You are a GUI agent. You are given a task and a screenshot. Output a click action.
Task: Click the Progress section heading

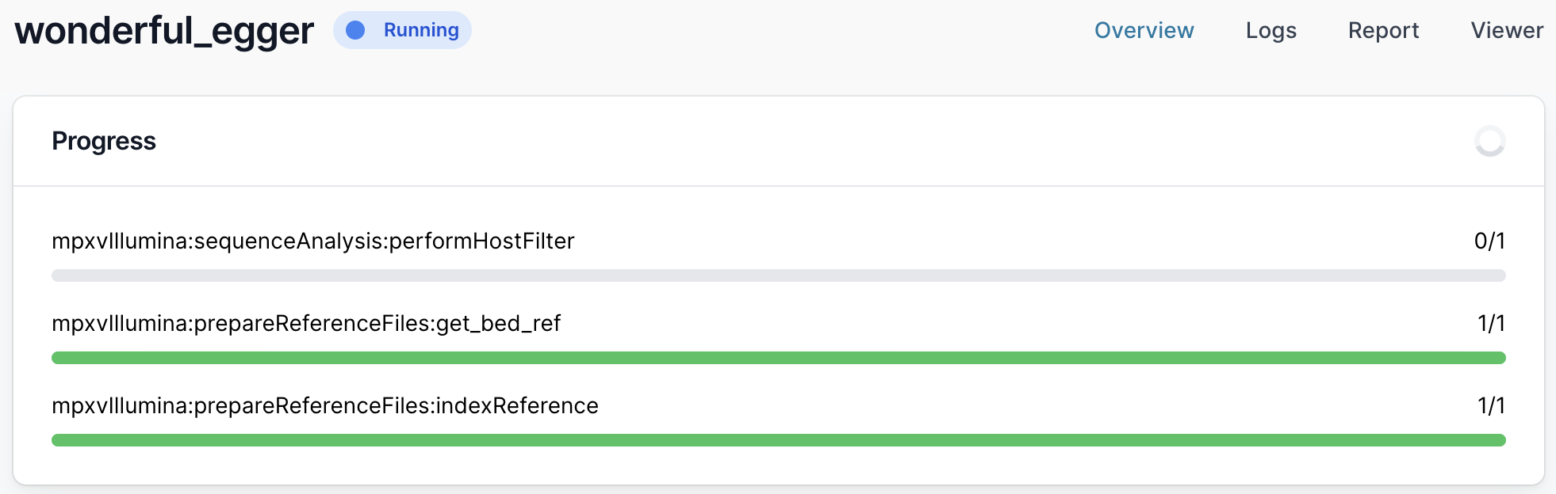104,141
